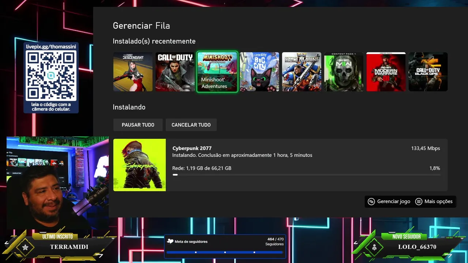
Task: Click the PAUSAR TUDO button
Action: pos(138,125)
